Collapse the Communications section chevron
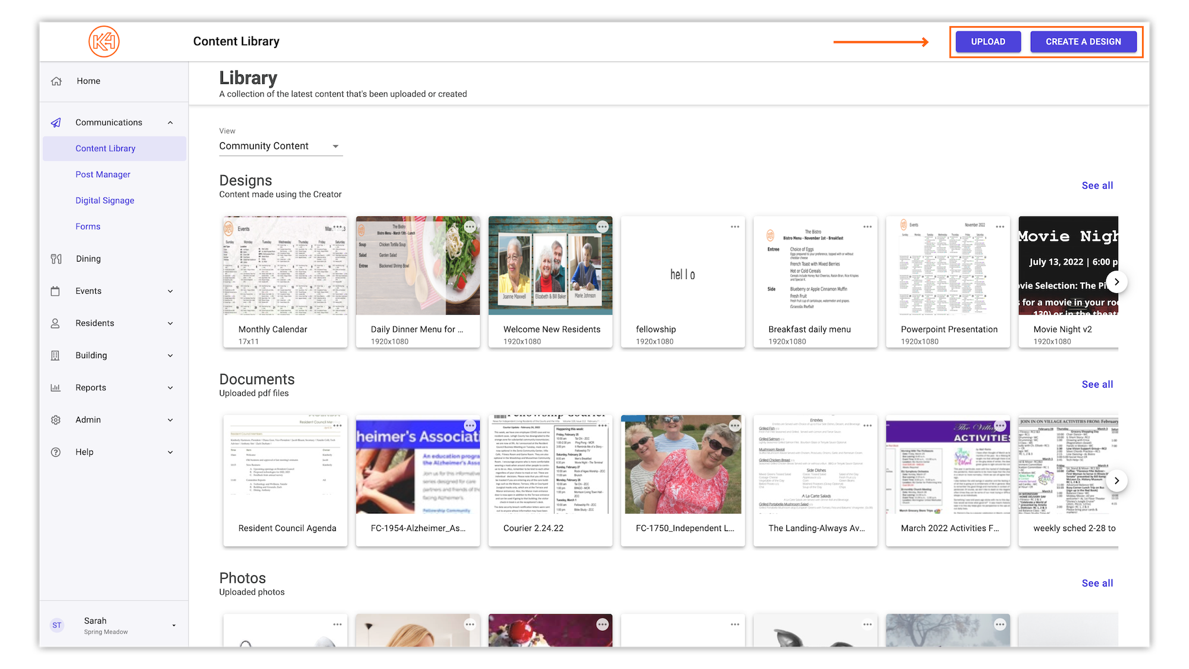 point(171,123)
